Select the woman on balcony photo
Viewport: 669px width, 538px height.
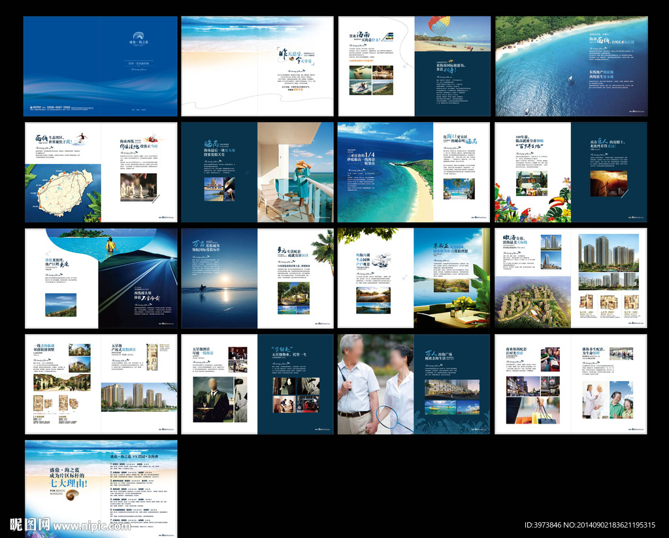[295, 172]
